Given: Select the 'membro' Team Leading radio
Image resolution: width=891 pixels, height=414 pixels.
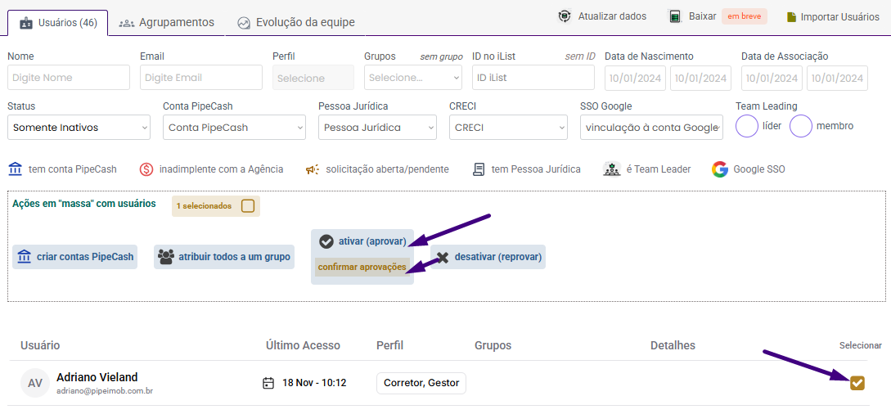Looking at the screenshot, I should tap(801, 126).
